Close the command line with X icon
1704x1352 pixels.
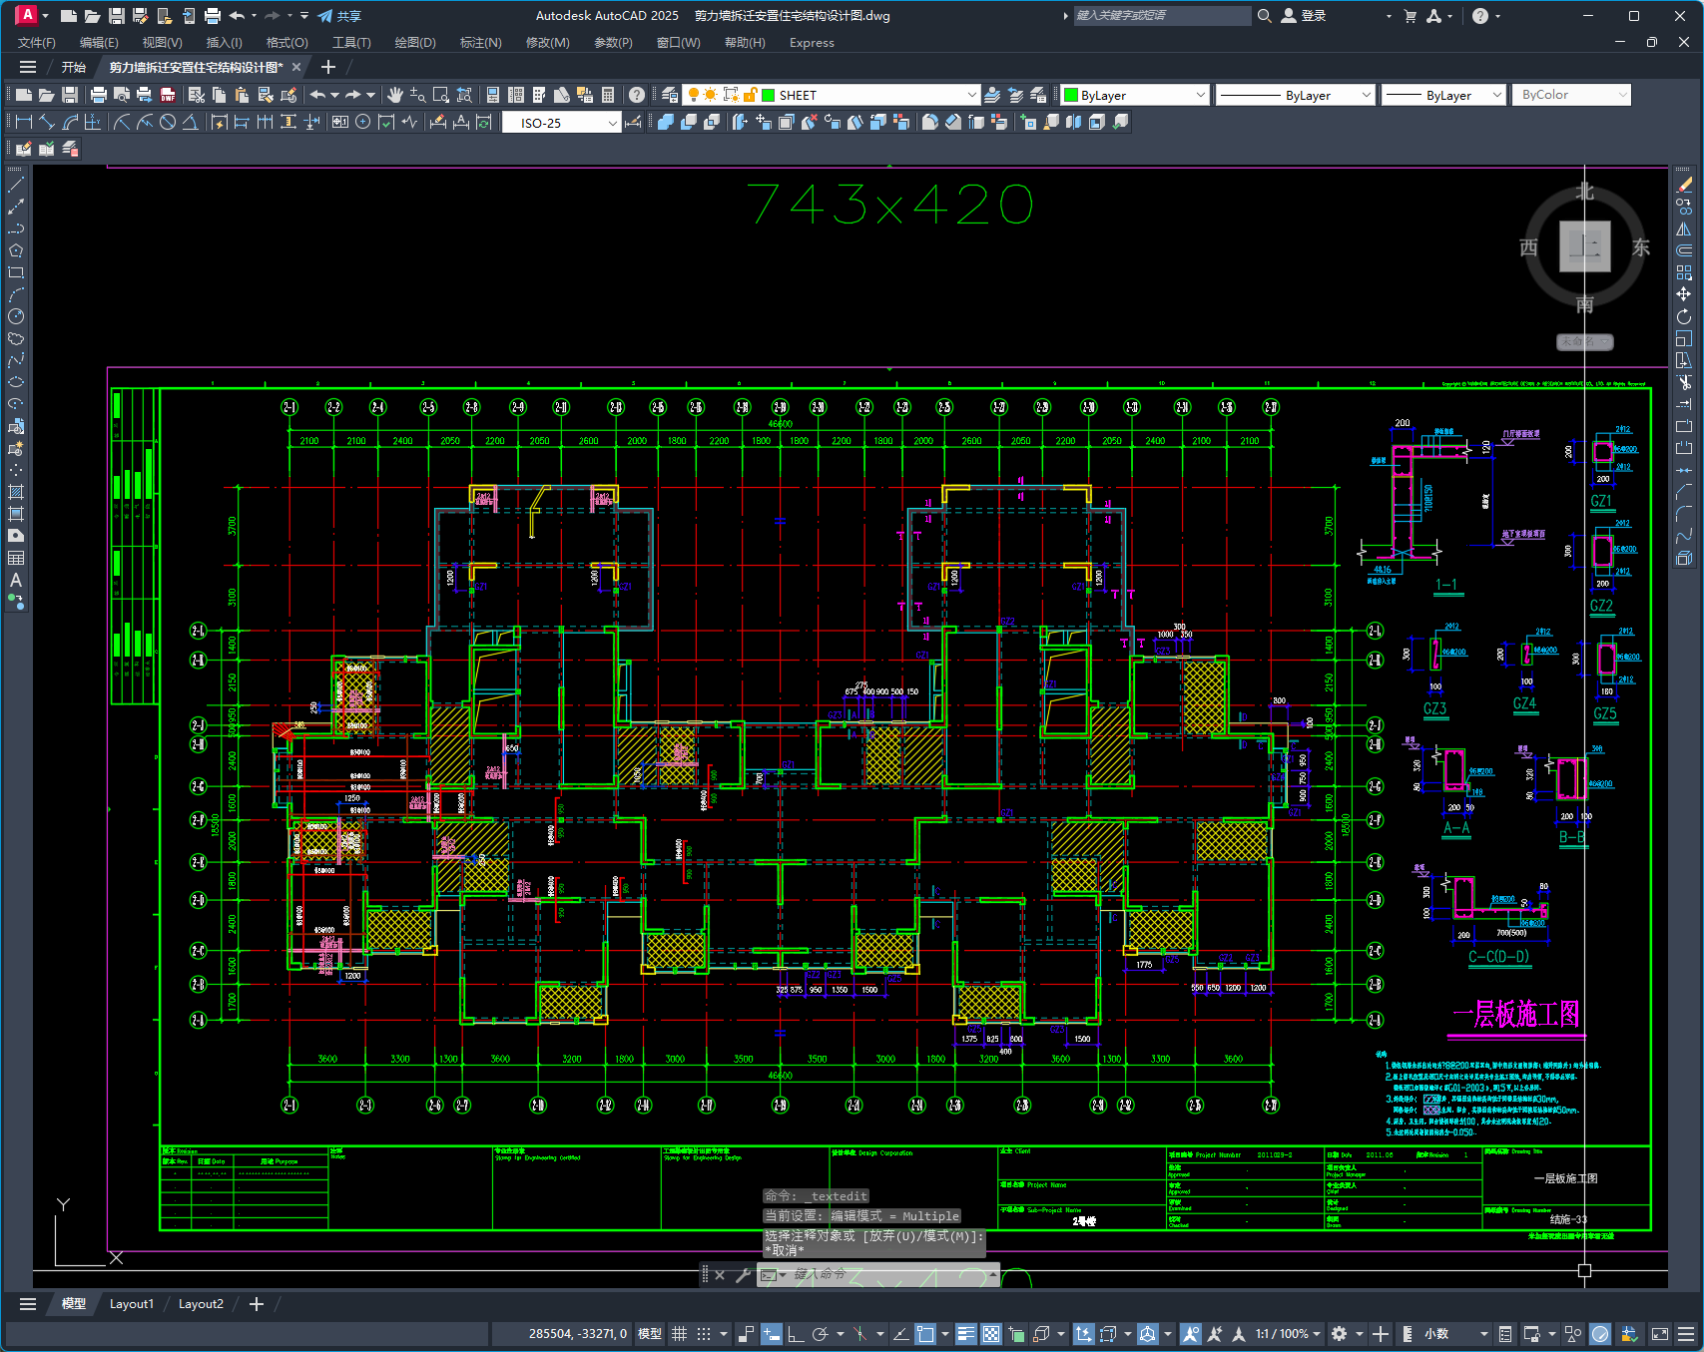pos(720,1274)
